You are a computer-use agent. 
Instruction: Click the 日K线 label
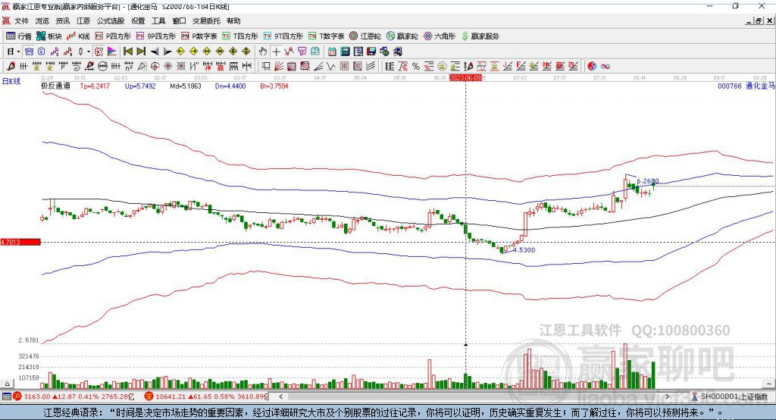click(x=11, y=81)
